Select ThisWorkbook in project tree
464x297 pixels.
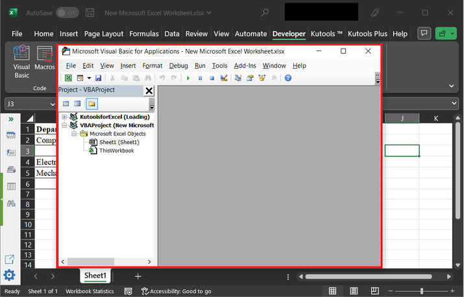(x=117, y=150)
